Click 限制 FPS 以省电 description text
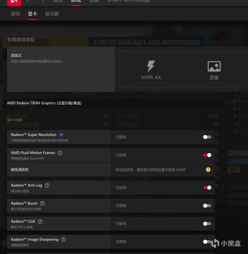 pyautogui.click(x=22, y=227)
